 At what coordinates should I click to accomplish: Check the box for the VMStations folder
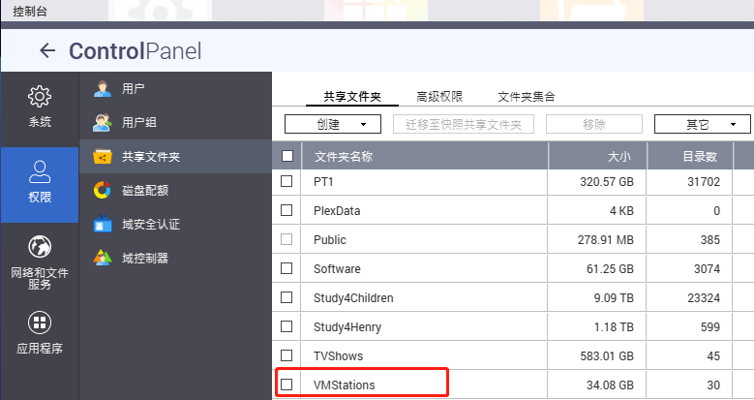(x=287, y=385)
